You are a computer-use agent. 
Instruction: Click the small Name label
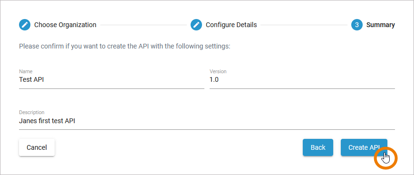pyautogui.click(x=26, y=71)
